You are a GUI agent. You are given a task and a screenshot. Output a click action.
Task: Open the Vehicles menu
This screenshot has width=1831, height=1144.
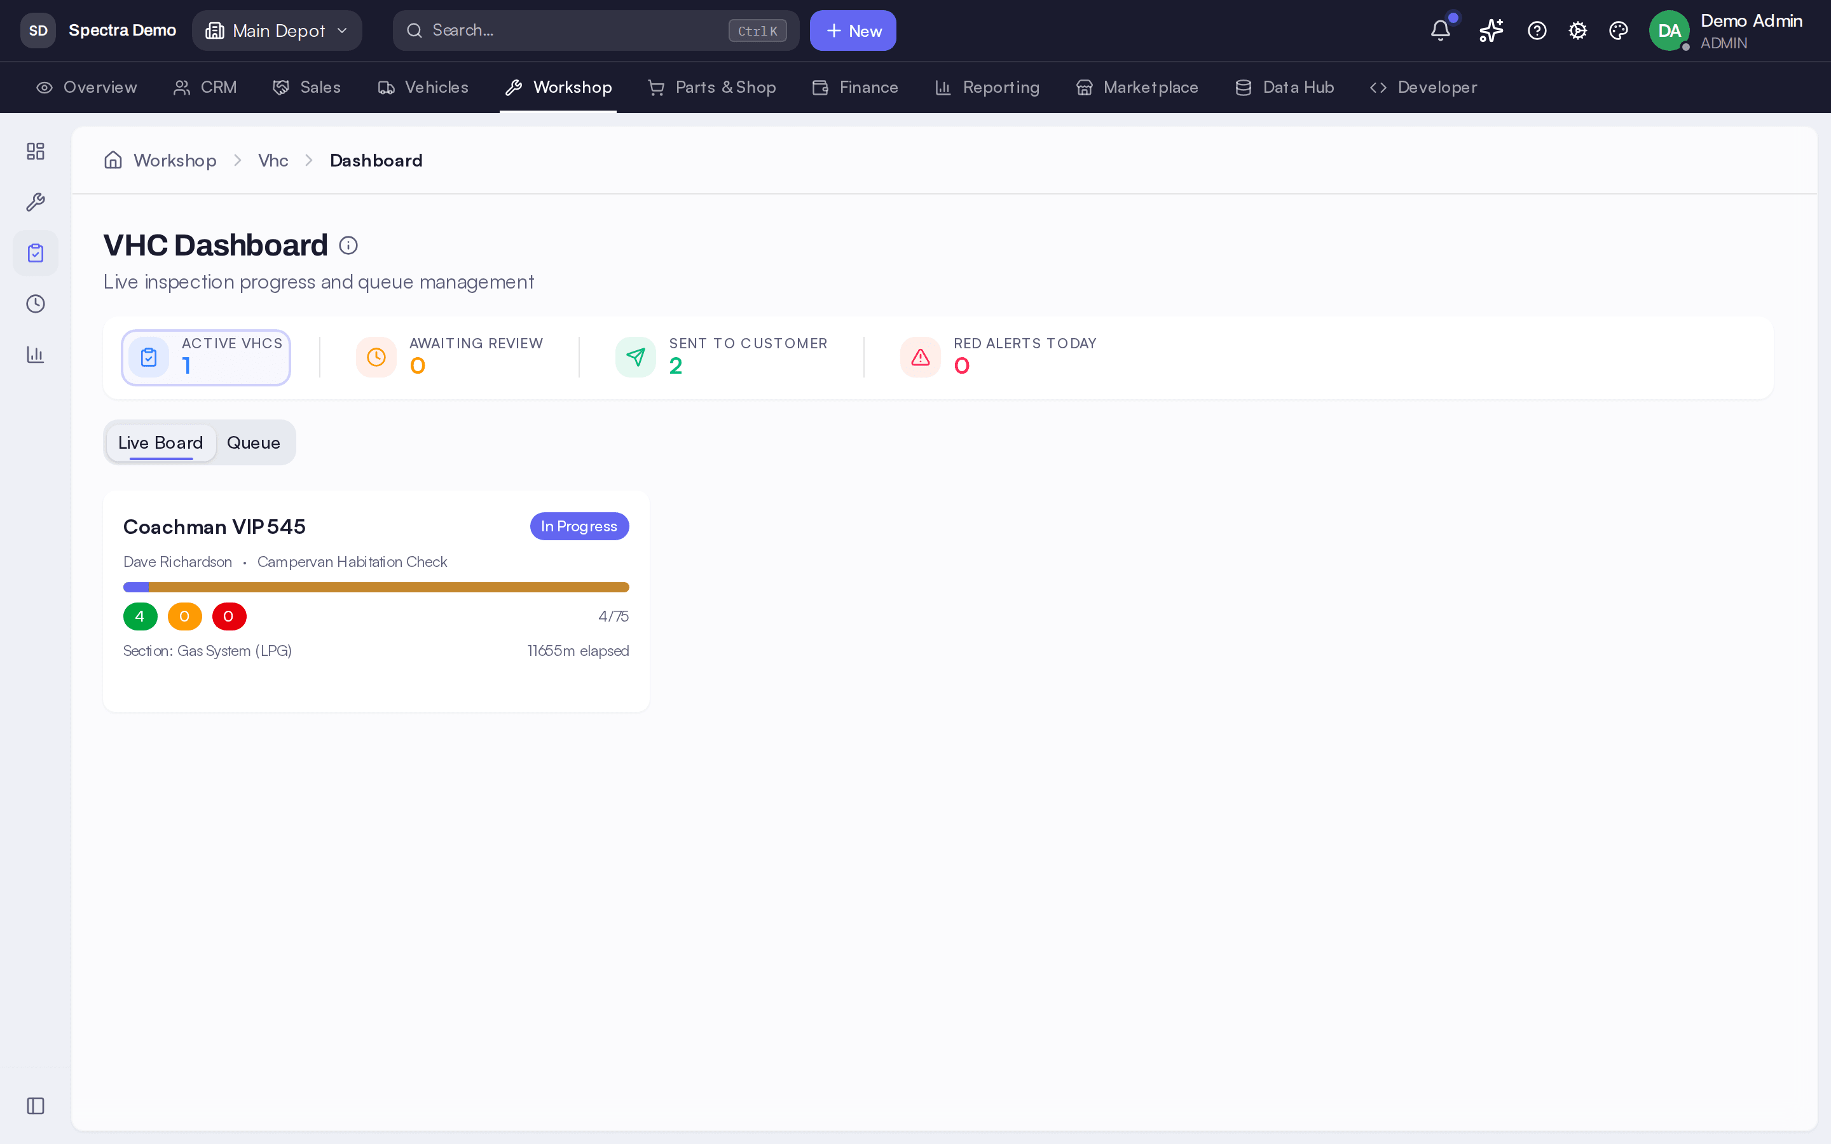(423, 87)
